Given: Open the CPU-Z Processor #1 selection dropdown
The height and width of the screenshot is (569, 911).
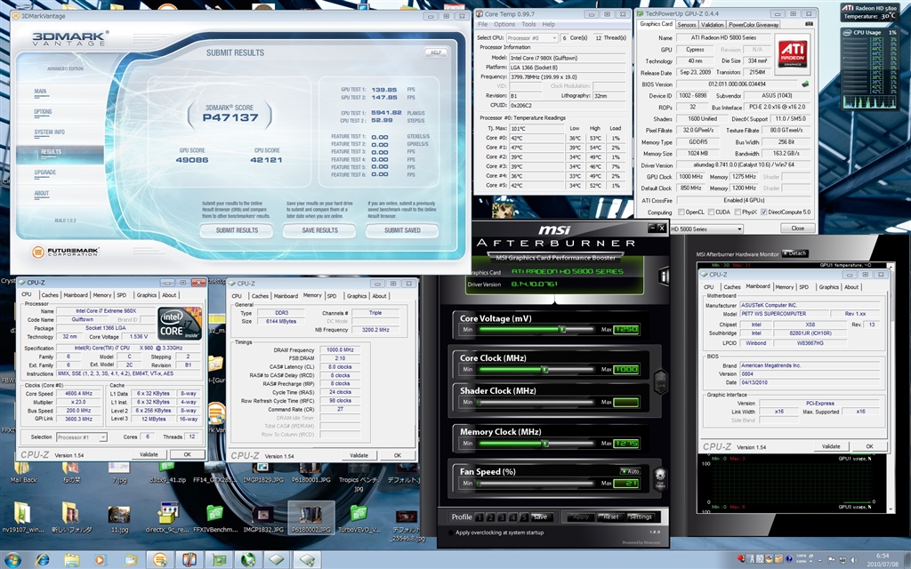Looking at the screenshot, I should tap(86, 437).
